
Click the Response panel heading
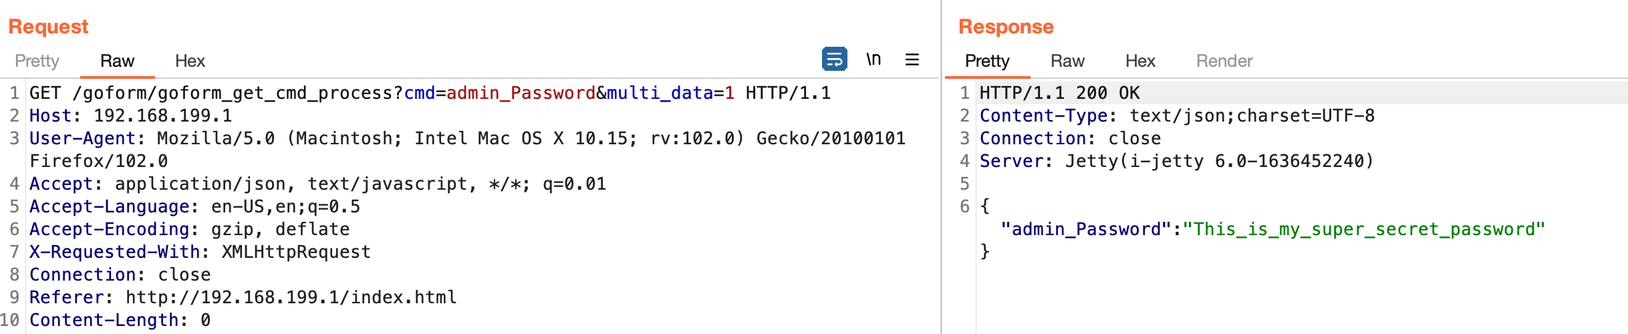(1006, 27)
